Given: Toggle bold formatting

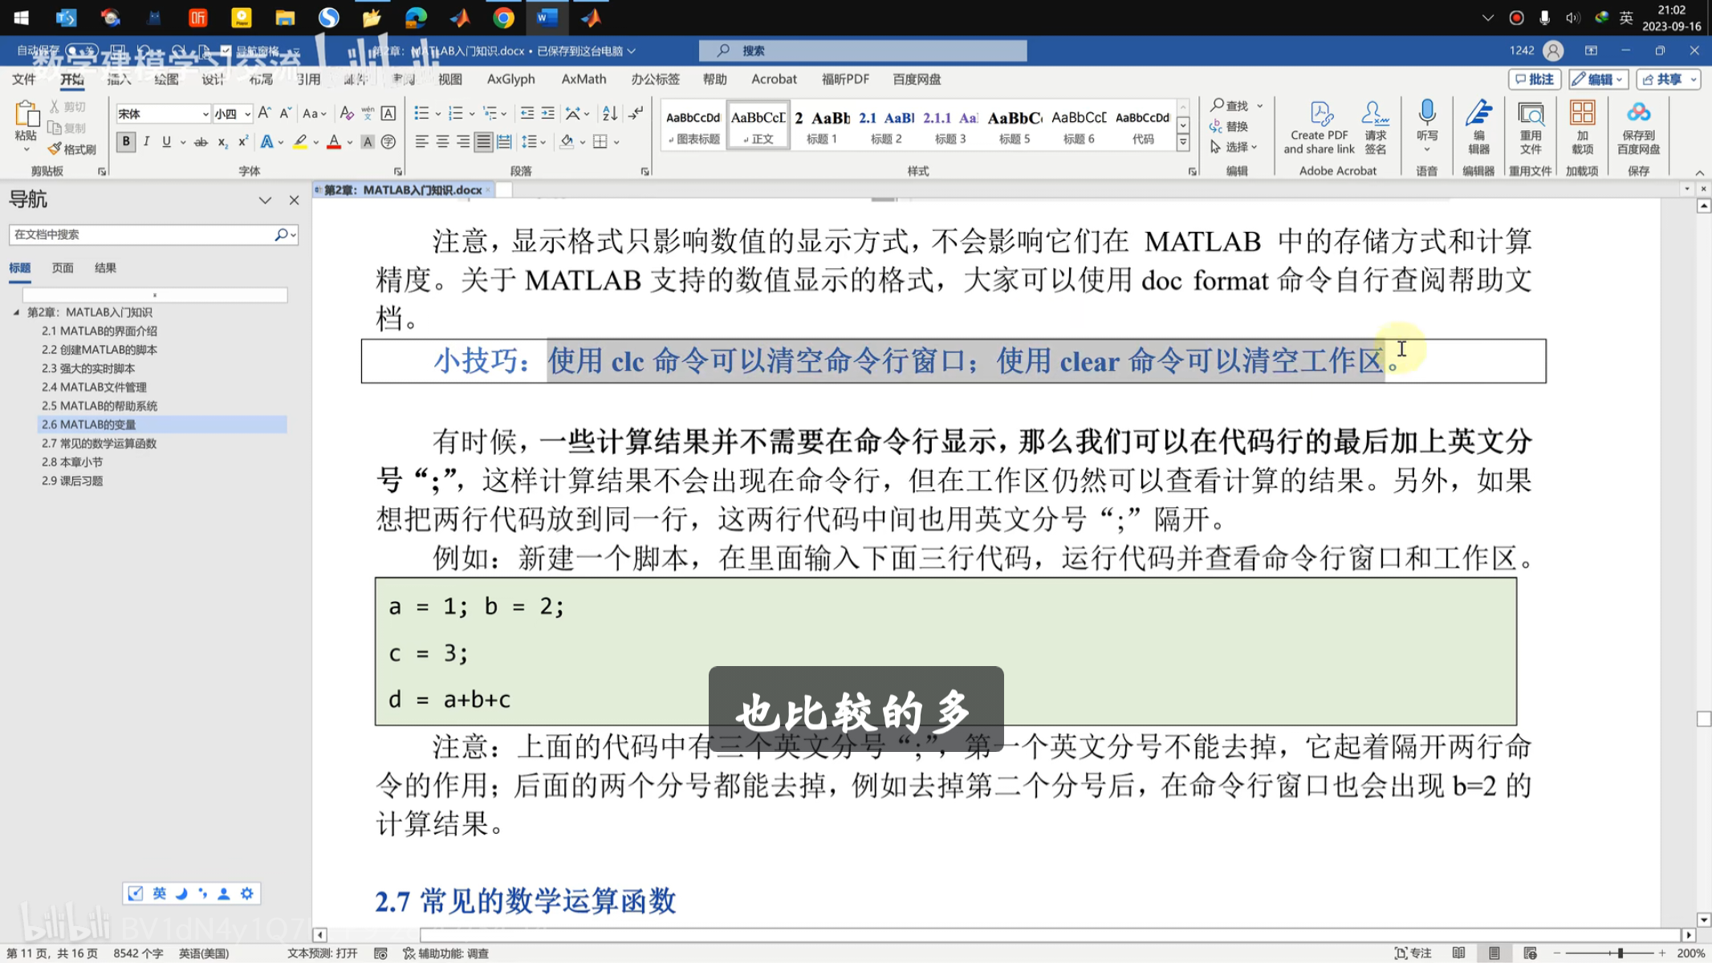Looking at the screenshot, I should point(126,142).
